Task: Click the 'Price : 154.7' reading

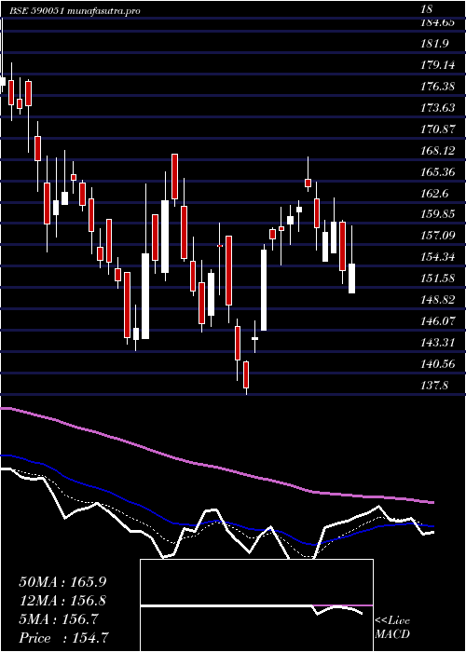Action: [64, 638]
